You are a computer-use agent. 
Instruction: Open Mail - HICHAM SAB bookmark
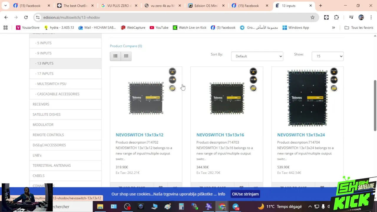click(x=97, y=27)
